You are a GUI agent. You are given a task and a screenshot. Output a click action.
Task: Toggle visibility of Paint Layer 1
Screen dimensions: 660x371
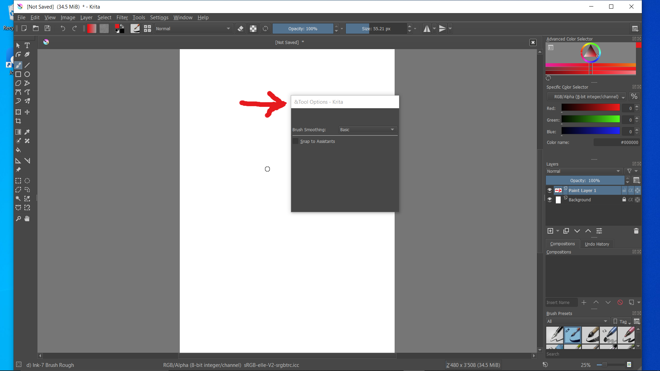(550, 190)
